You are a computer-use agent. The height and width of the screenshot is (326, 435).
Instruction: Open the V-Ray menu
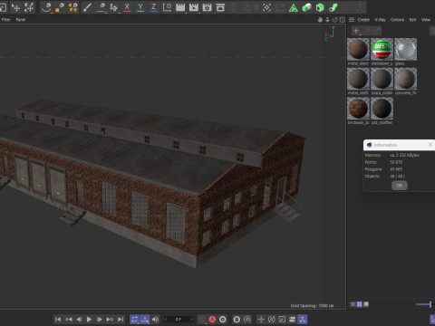[380, 20]
